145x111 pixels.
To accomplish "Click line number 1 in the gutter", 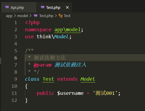I will (16, 23).
